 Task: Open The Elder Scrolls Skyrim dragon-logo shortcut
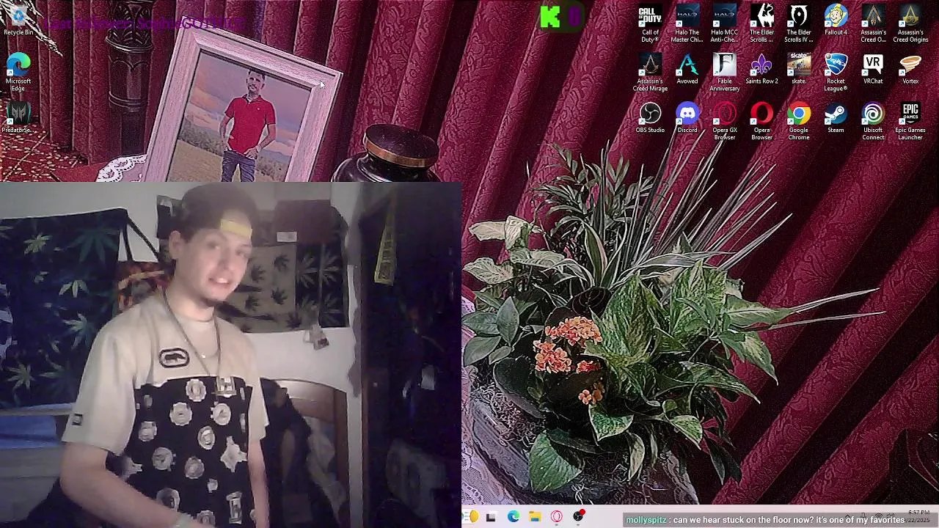[761, 24]
